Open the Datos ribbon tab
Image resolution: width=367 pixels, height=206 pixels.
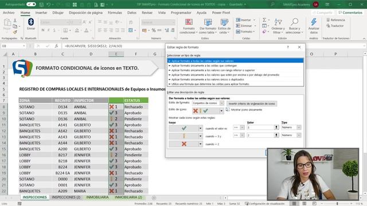click(x=132, y=13)
